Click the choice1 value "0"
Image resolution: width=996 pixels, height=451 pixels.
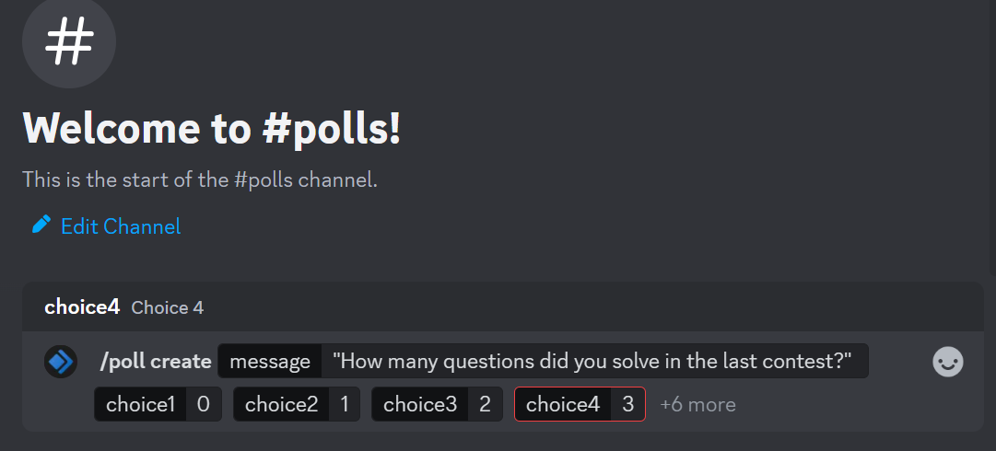(204, 404)
